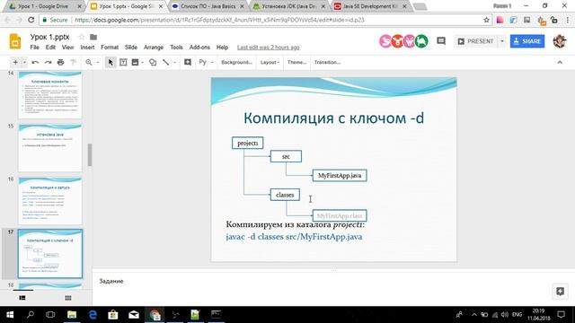This screenshot has height=323, width=575.
Task: Select the line tool
Action: (x=165, y=62)
